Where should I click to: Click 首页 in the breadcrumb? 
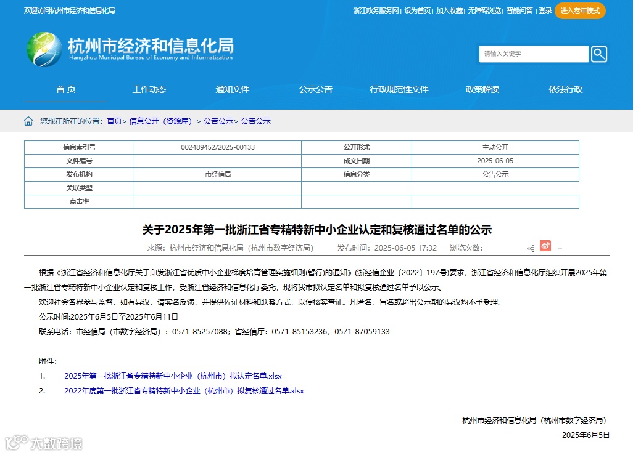[114, 121]
